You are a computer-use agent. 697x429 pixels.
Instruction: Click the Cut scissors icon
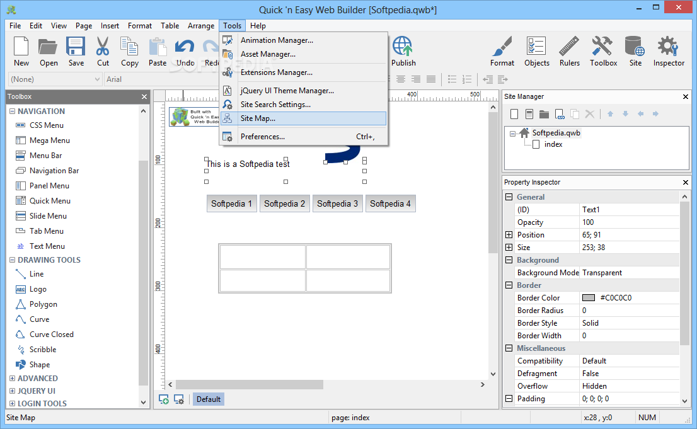[x=103, y=52]
